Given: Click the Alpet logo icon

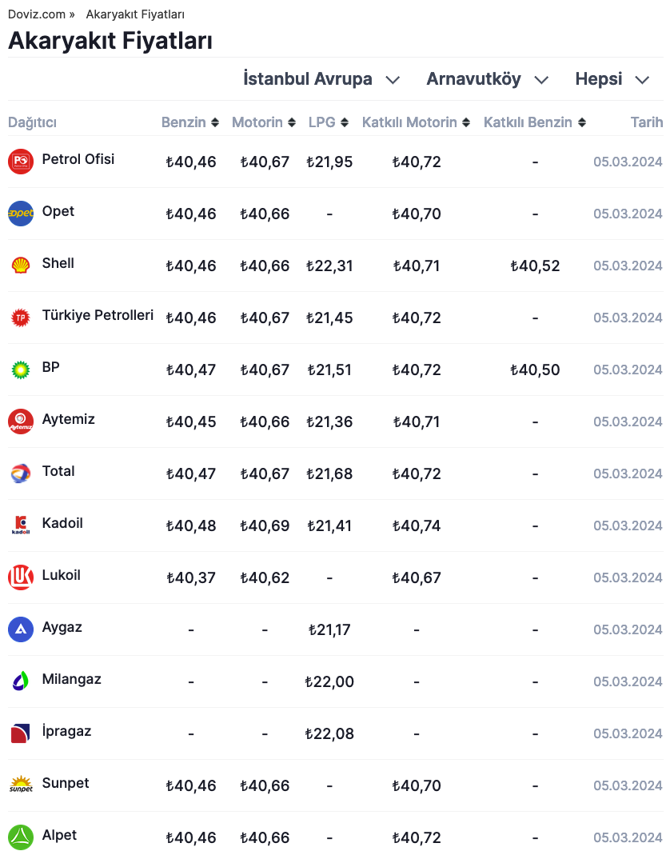Looking at the screenshot, I should click(x=21, y=837).
